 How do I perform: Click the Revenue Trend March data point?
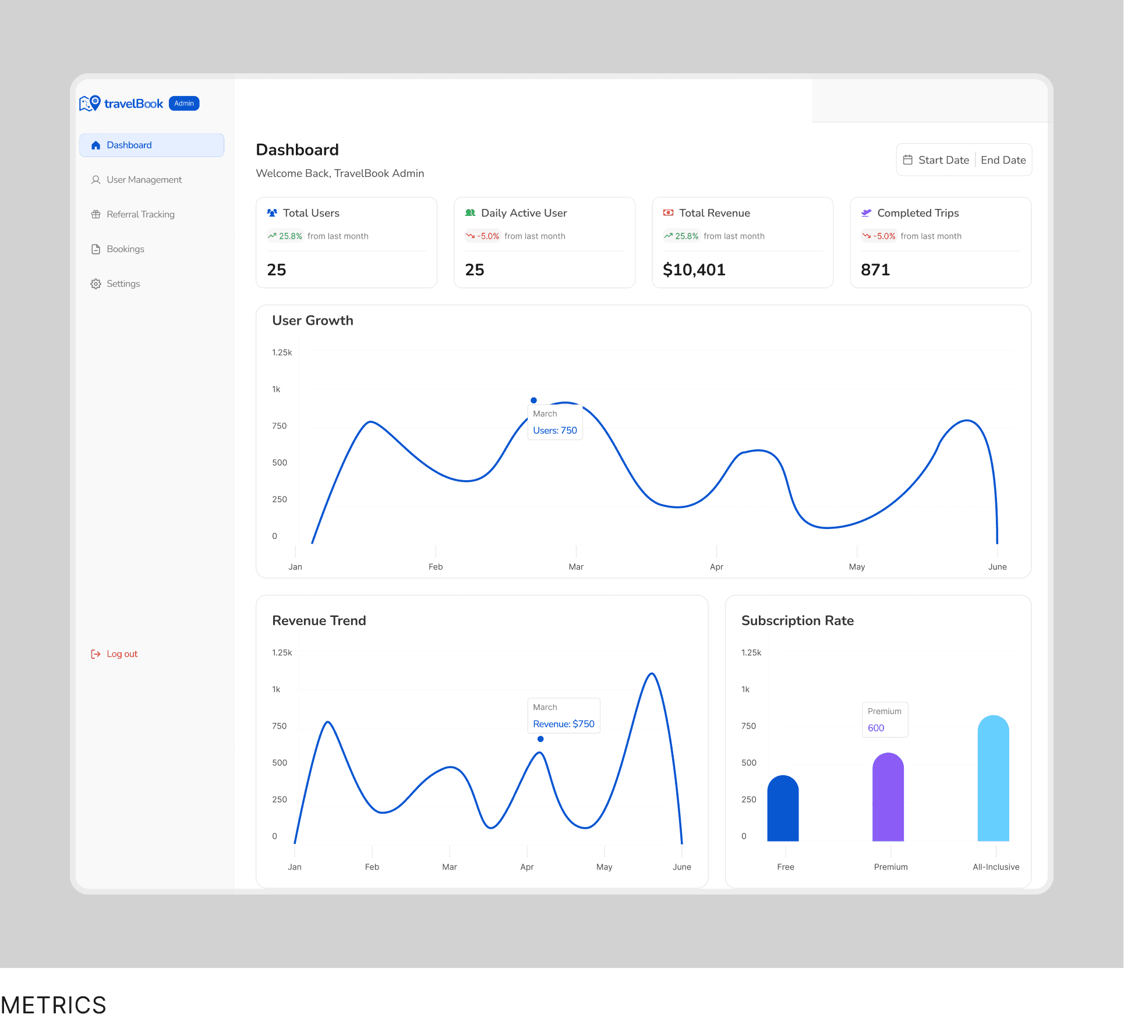coord(540,739)
